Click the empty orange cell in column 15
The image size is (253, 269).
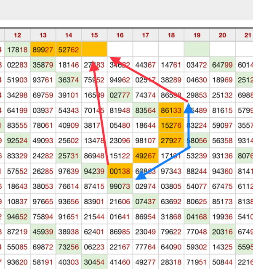pos(94,50)
